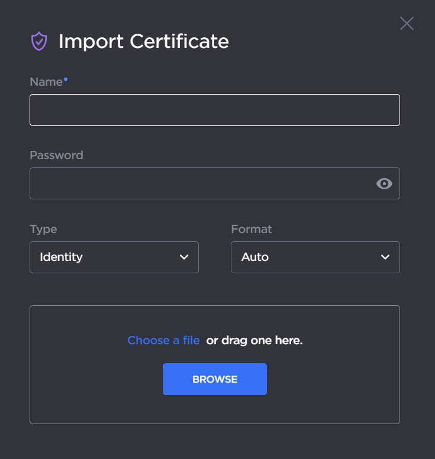
Task: Show password using the eye icon
Action: [x=384, y=184]
